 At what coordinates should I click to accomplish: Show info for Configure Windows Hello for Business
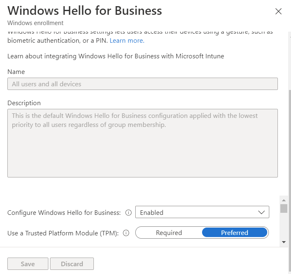[128, 212]
